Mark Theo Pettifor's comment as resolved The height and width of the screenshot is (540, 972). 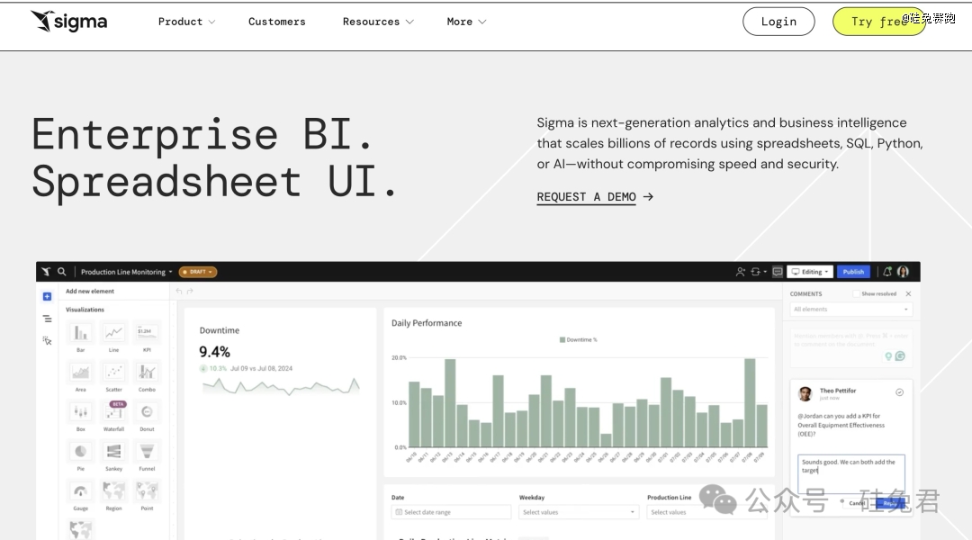(x=899, y=392)
